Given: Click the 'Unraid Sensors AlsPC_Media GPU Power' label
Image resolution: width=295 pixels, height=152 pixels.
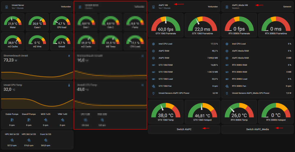Looking at the screenshot, I should [250, 93].
